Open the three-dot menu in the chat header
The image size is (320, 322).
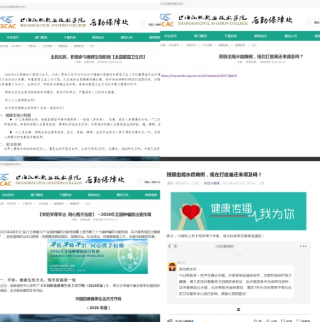tap(303, 246)
